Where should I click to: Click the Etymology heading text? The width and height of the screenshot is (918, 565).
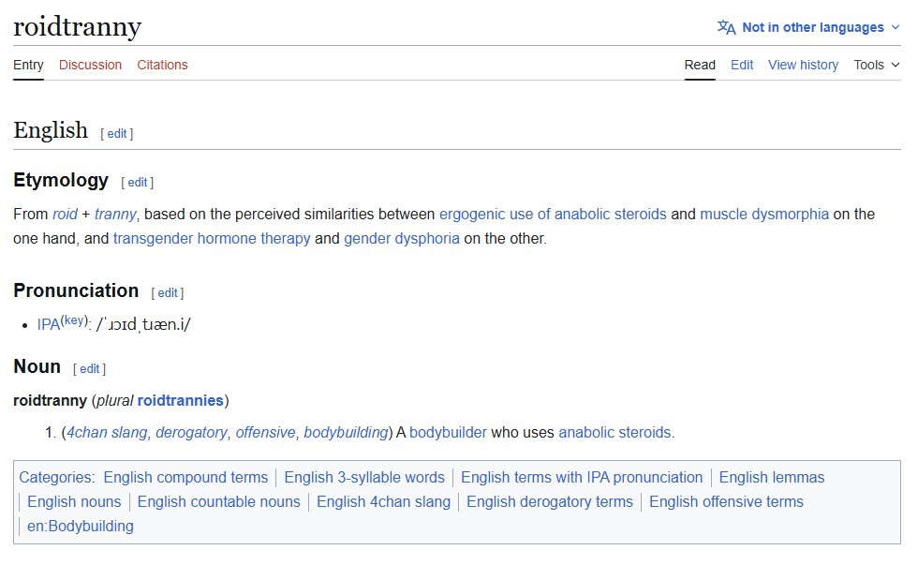tap(61, 180)
